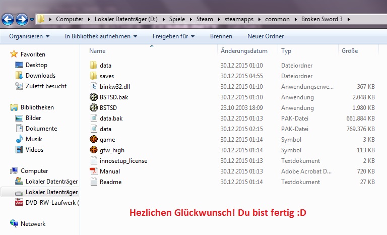This screenshot has width=387, height=235.
Task: Jump to 'Steam' in the breadcrumb path
Action: click(205, 19)
